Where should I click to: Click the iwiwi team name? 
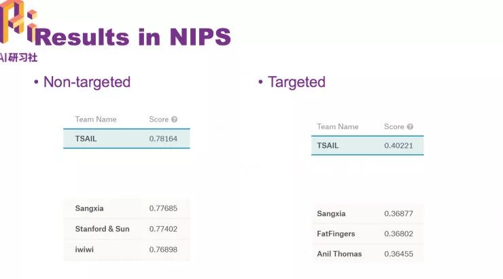point(85,249)
